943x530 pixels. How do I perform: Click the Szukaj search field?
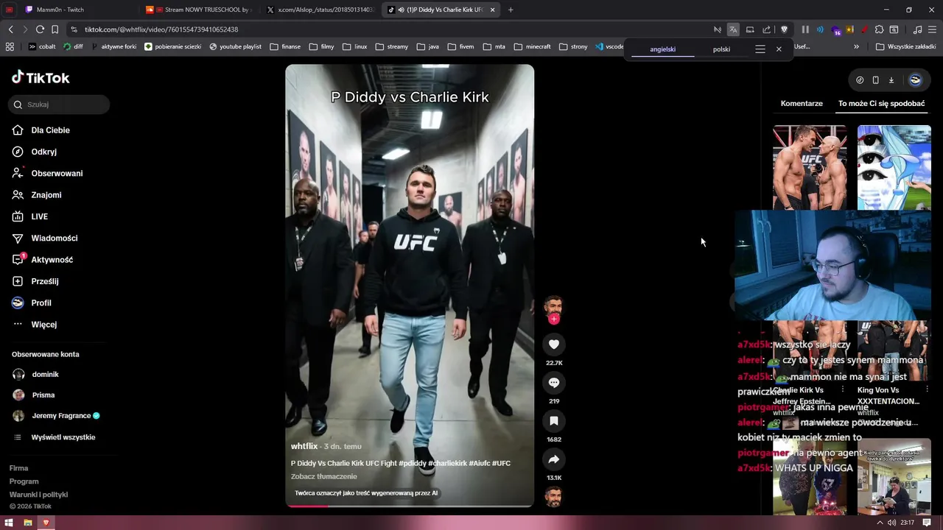[60, 105]
